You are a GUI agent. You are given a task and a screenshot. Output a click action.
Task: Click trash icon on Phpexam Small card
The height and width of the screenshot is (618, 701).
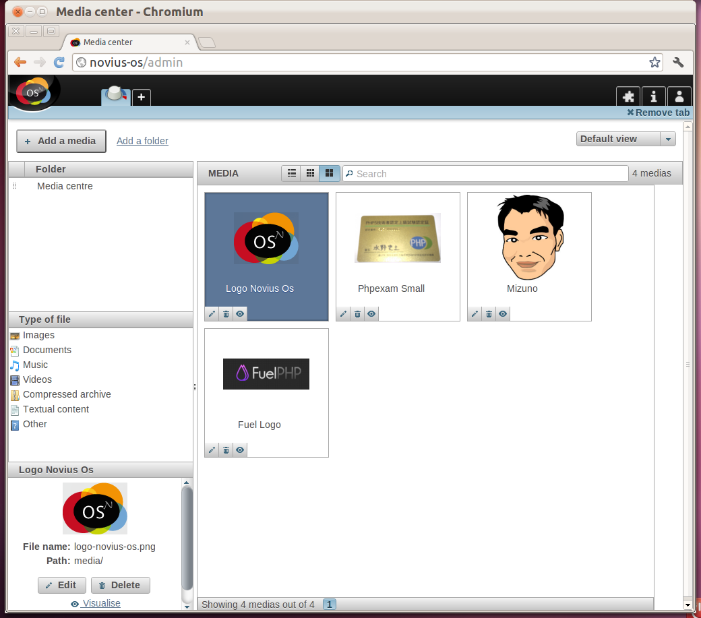pyautogui.click(x=358, y=313)
